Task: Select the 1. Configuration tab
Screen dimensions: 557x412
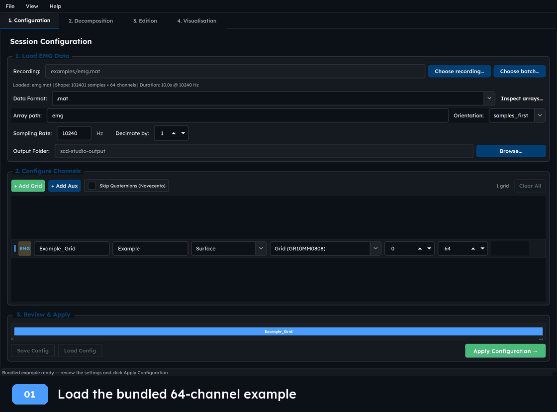Action: 29,20
